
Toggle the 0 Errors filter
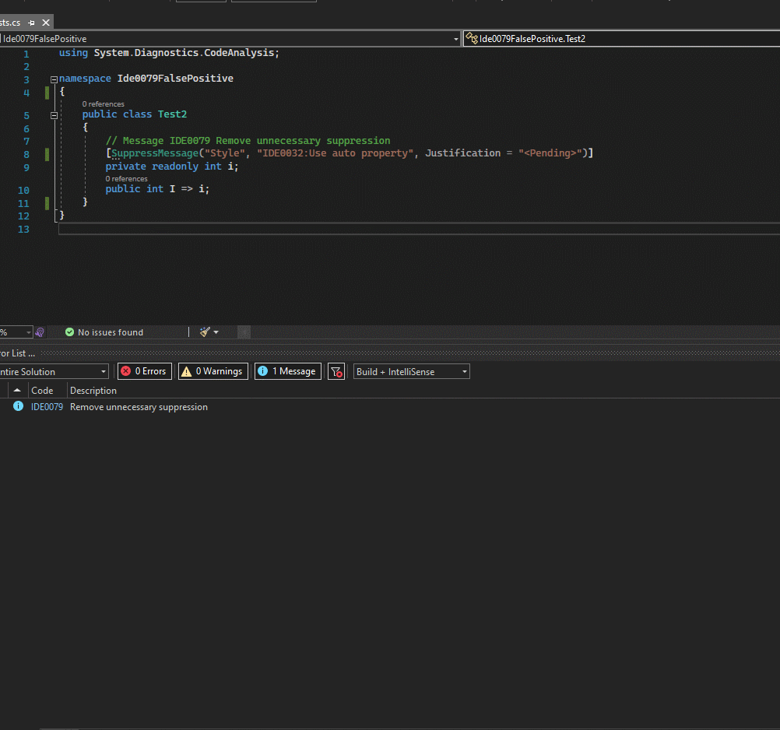pos(144,371)
